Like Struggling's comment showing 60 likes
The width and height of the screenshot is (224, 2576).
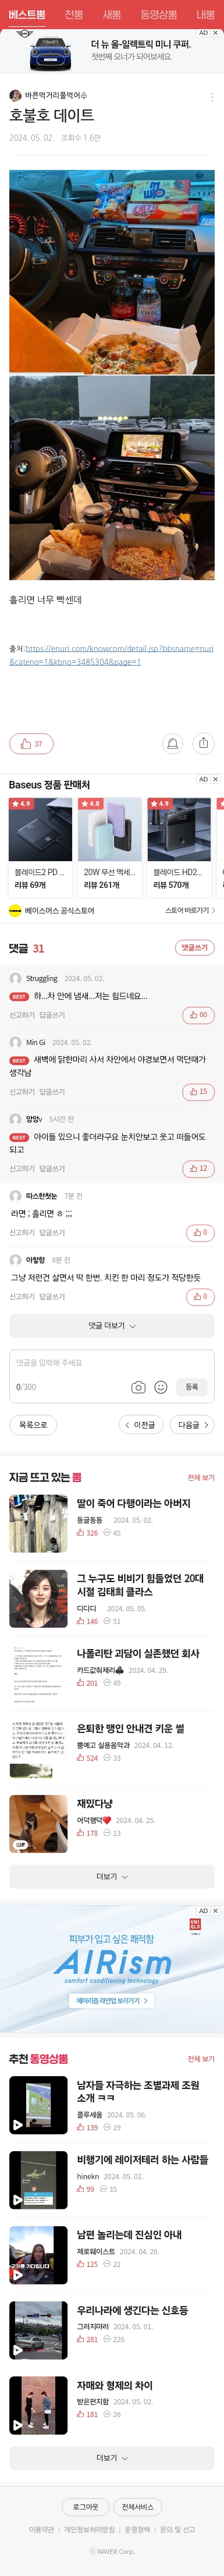199,1015
